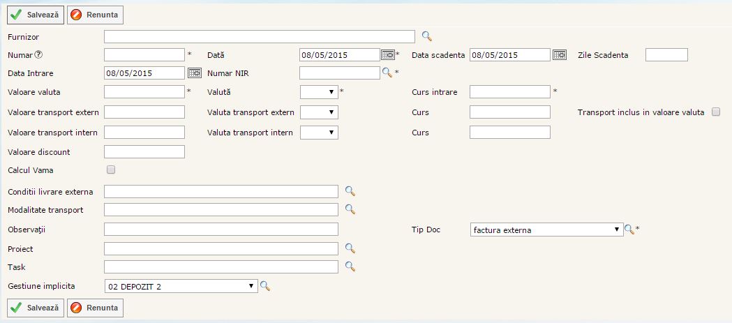732x323 pixels.
Task: Toggle the Calcul Vama checkbox
Action: point(110,170)
